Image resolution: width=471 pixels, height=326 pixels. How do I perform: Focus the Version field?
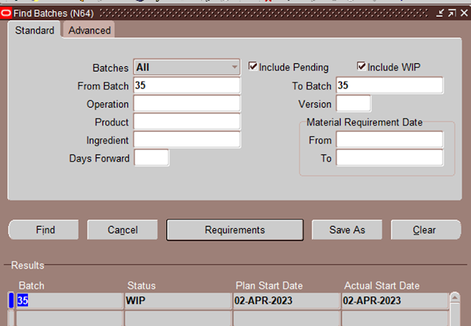(353, 104)
